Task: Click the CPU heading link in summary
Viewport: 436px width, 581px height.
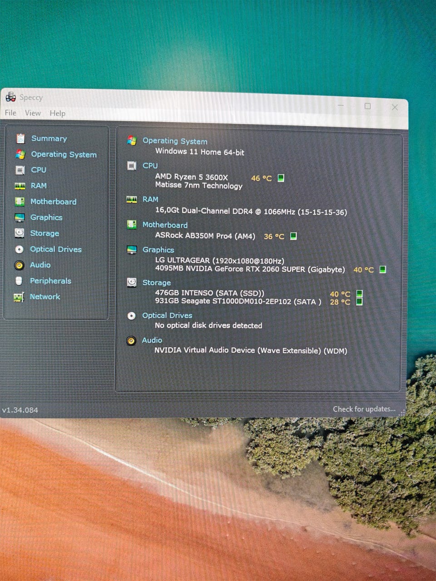Action: [x=150, y=166]
